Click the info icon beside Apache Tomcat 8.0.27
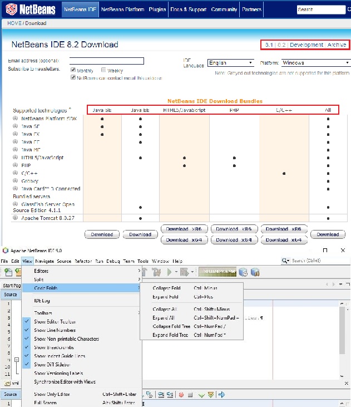Screen dimensions: 351x407 16,218
